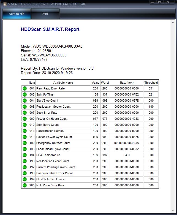Click green status icon for Reallocation Event Count
177x215 pixels.
25,161
